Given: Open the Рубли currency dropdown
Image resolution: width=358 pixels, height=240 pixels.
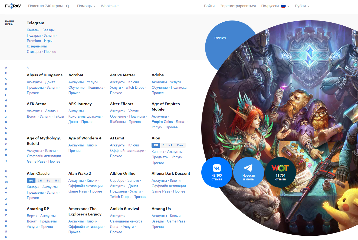Looking at the screenshot, I should [302, 6].
